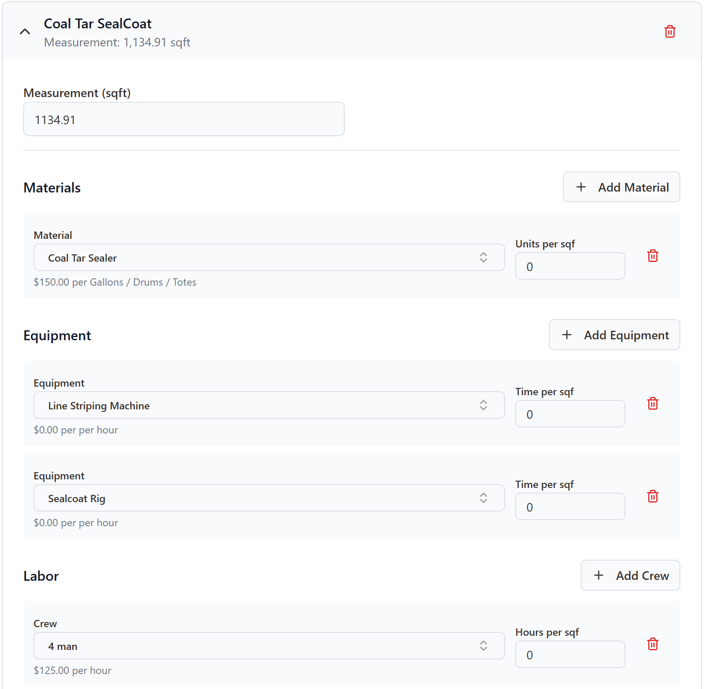This screenshot has width=704, height=689.
Task: Click the Time per sqf field for Sealcoat Rig
Action: click(570, 507)
